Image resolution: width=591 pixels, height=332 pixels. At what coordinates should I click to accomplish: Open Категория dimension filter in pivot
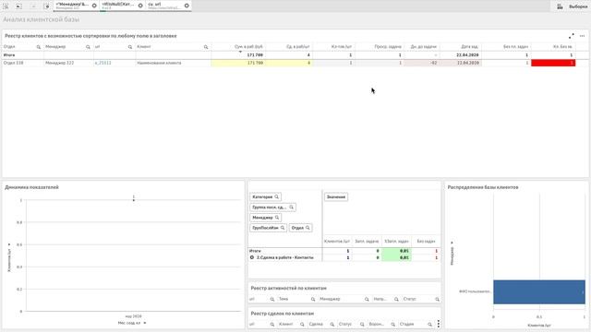pos(265,196)
